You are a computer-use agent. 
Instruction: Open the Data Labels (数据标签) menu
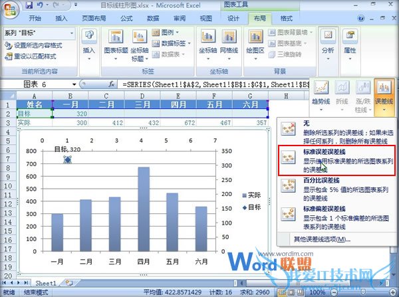click(x=172, y=43)
